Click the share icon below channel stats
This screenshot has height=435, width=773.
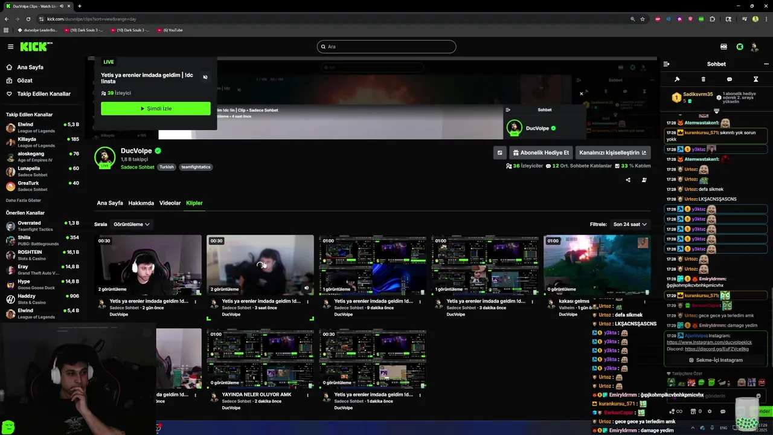(x=628, y=179)
